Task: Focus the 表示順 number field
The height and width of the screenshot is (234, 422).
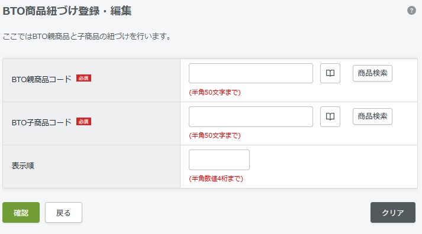Action: pyautogui.click(x=219, y=160)
